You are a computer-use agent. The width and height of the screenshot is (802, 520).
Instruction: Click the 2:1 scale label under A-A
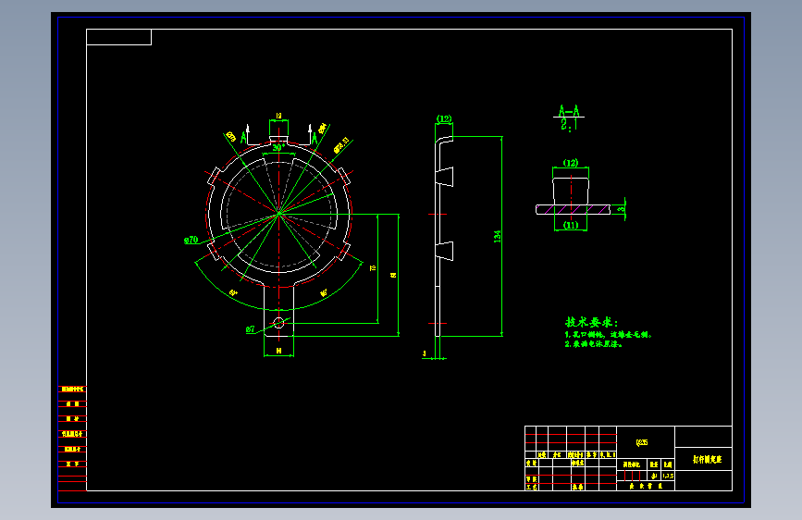click(569, 124)
